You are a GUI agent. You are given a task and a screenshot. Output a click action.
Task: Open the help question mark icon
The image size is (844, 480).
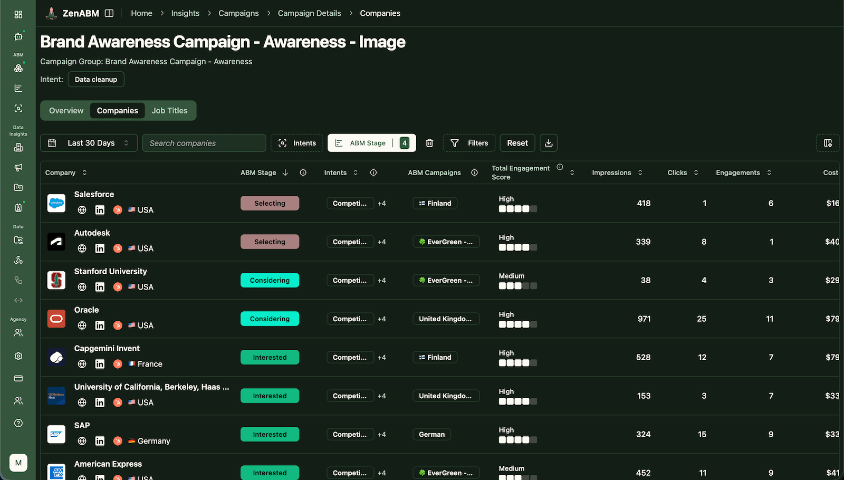pos(18,423)
